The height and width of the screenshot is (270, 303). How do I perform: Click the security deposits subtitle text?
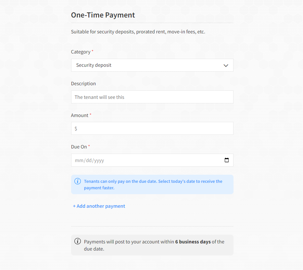click(138, 32)
